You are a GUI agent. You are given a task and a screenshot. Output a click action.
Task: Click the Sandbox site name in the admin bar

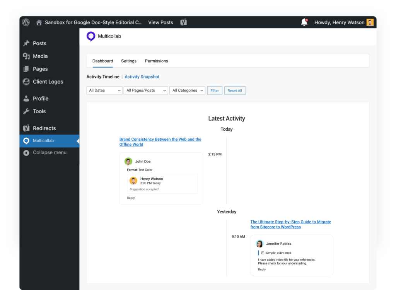pos(94,22)
